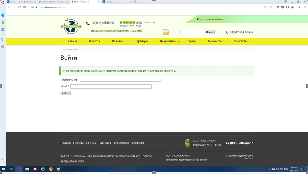This screenshot has width=308, height=174.
Task: Go to Абонентам menu page
Action: [x=215, y=42]
